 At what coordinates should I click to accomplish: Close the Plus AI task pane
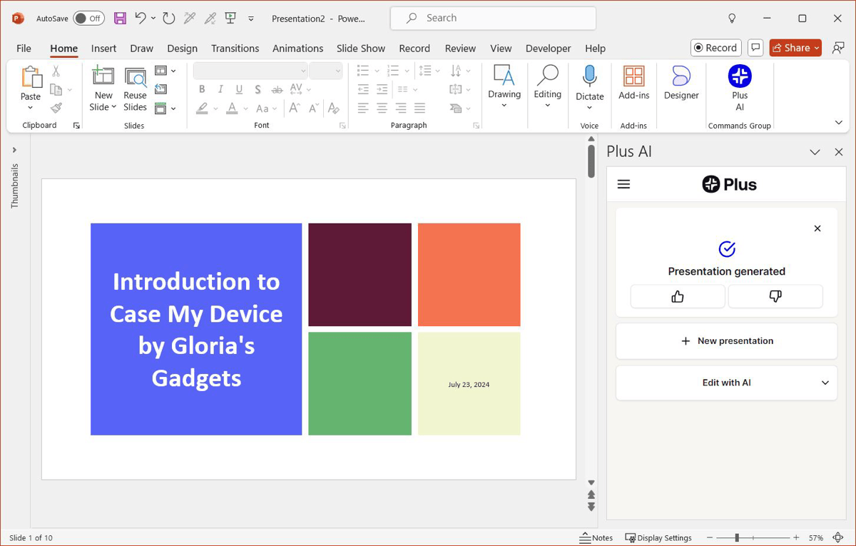pos(839,152)
